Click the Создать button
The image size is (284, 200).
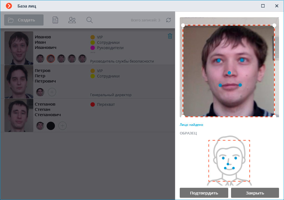coord(24,20)
